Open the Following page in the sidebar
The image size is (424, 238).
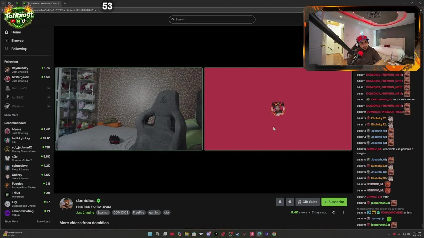[x=16, y=49]
